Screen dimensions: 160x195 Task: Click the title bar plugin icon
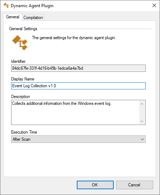(x=6, y=5)
